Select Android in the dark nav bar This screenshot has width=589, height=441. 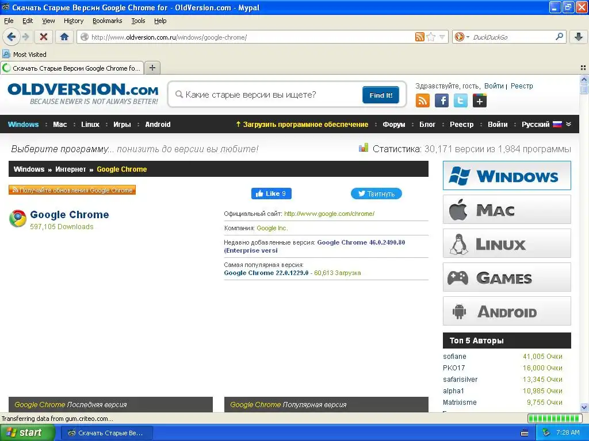click(x=158, y=124)
